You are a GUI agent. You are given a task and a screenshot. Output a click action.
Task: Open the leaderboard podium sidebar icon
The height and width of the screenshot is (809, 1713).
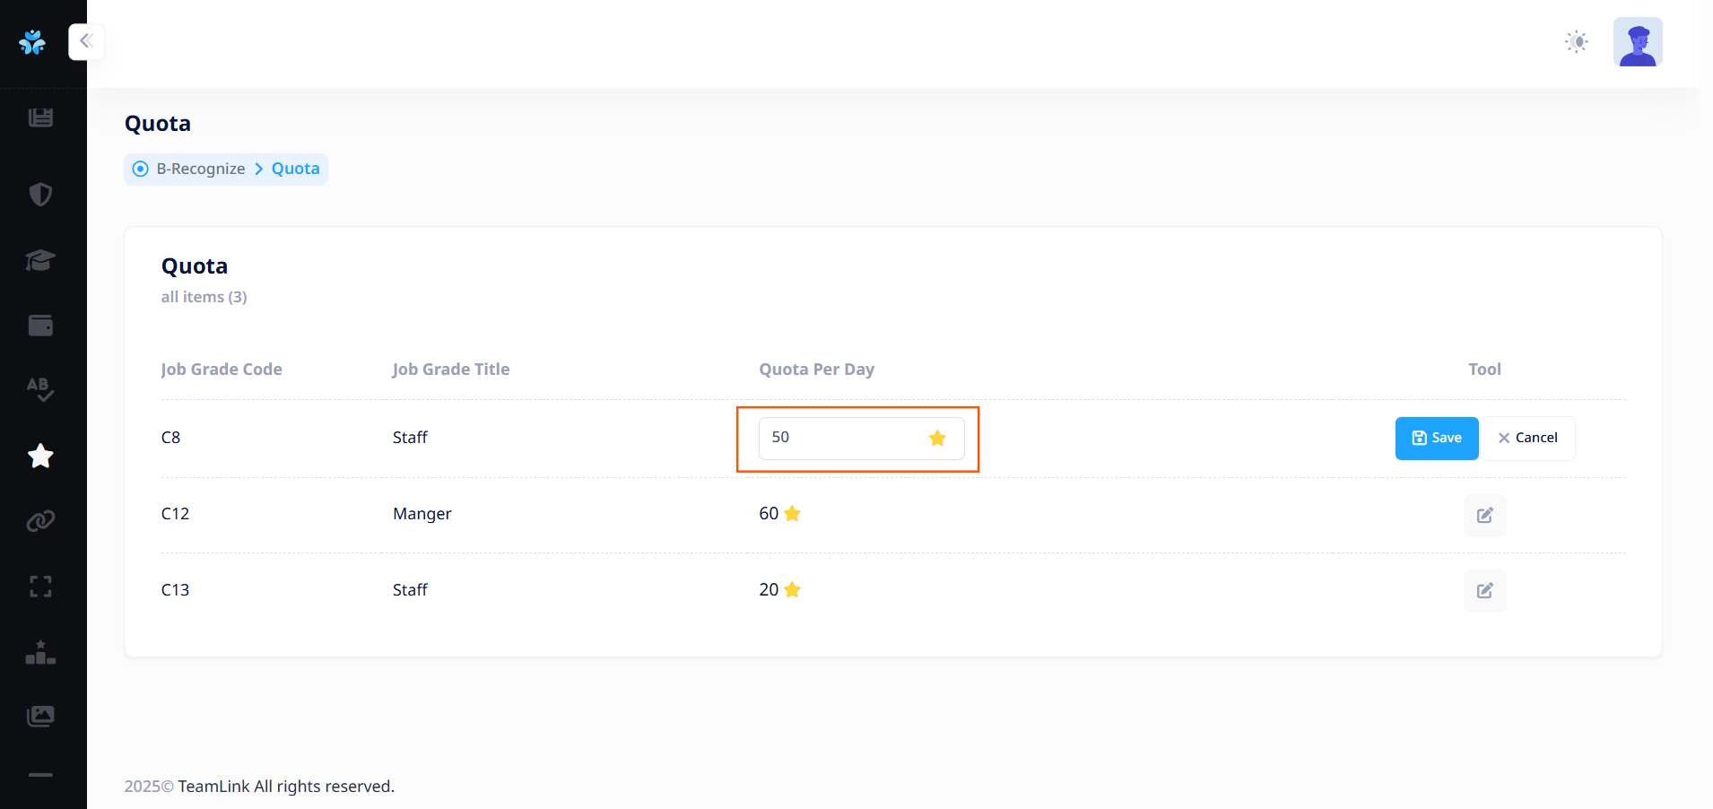40,652
